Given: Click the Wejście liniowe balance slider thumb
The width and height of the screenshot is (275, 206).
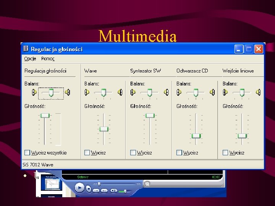Looking at the screenshot, I should (242, 93).
